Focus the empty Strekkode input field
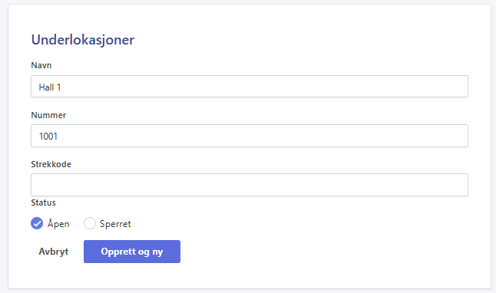496x293 pixels. click(250, 185)
